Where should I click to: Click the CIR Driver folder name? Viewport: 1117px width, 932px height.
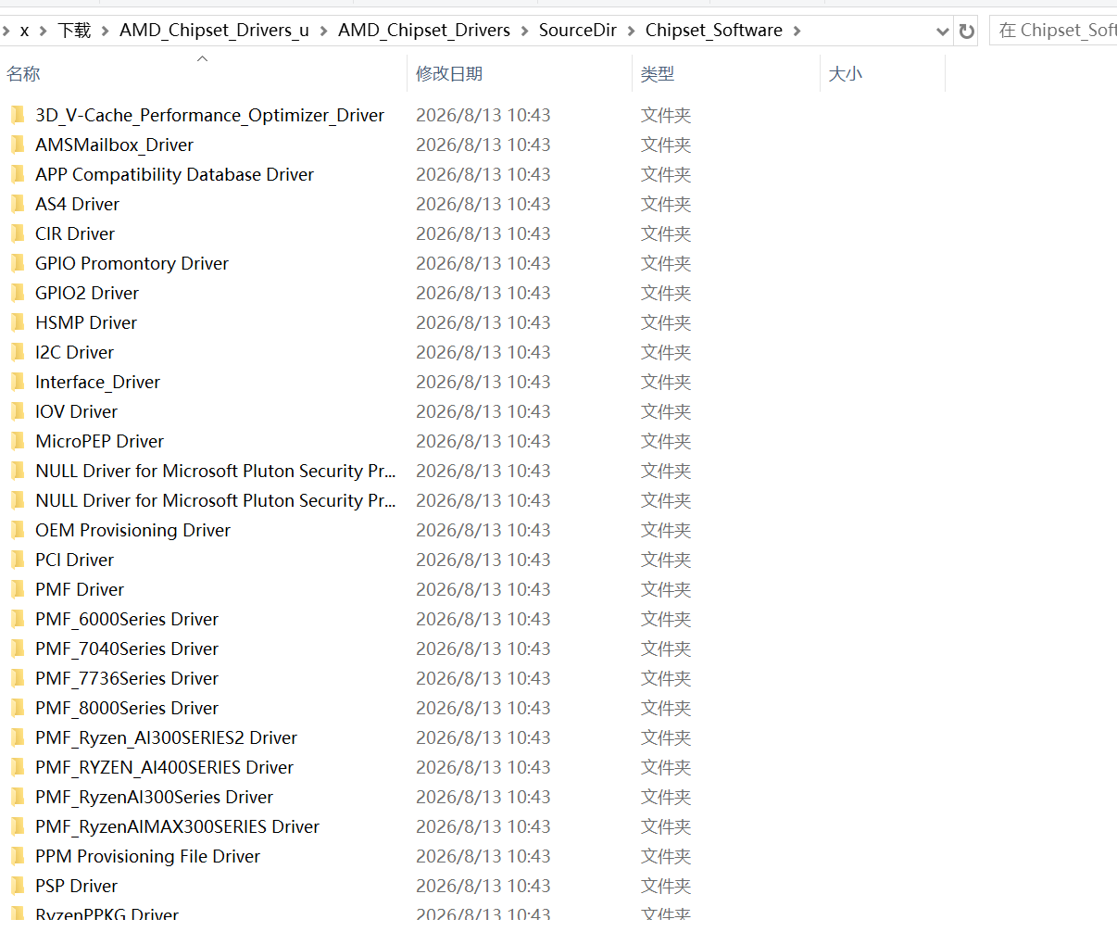pos(75,233)
